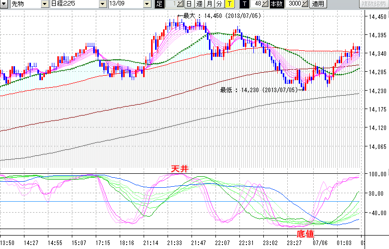Click the leftmost dropdown arrow in toolbar
The image size is (389, 249).
[x=4, y=4]
